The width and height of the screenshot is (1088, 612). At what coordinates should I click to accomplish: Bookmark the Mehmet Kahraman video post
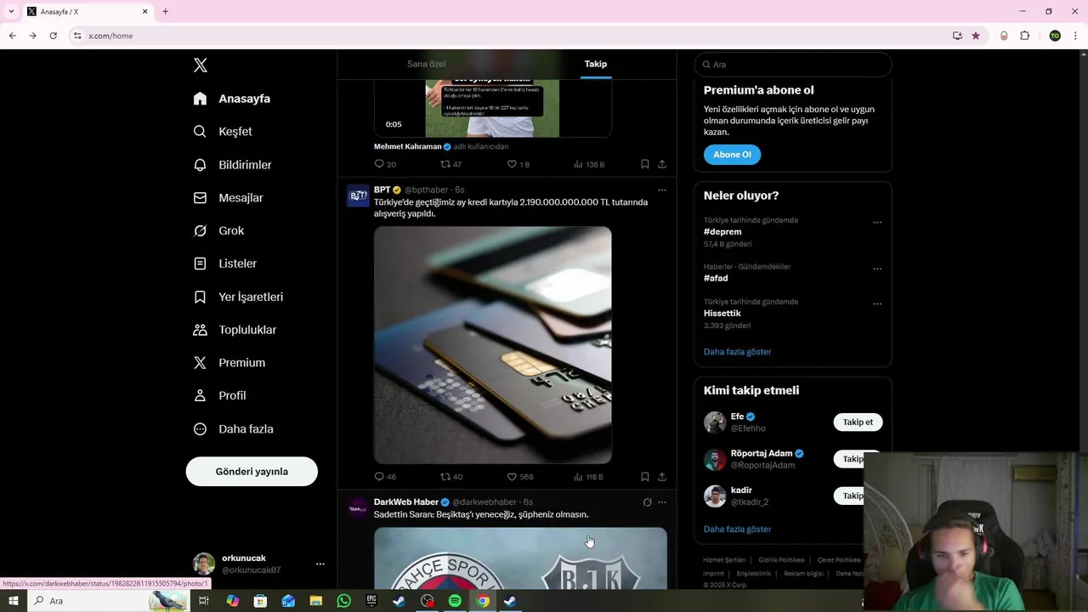644,164
